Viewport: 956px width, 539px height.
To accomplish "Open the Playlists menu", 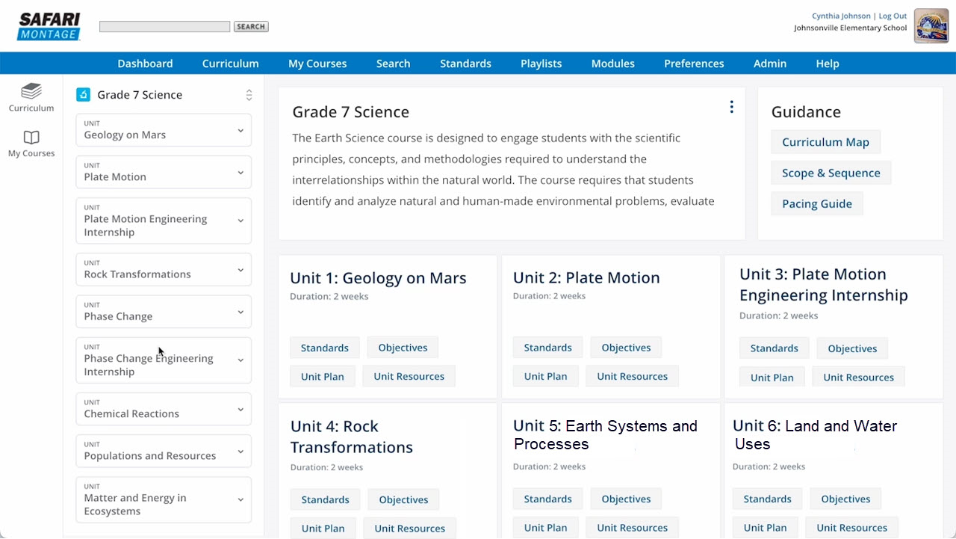I will point(541,64).
